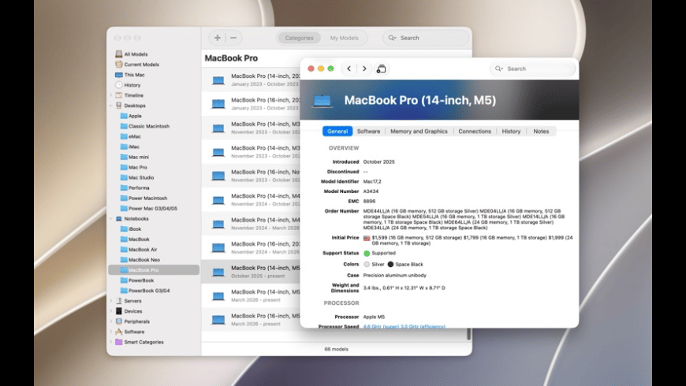Click the remove (−) toolbar button
The width and height of the screenshot is (686, 386).
pyautogui.click(x=233, y=38)
